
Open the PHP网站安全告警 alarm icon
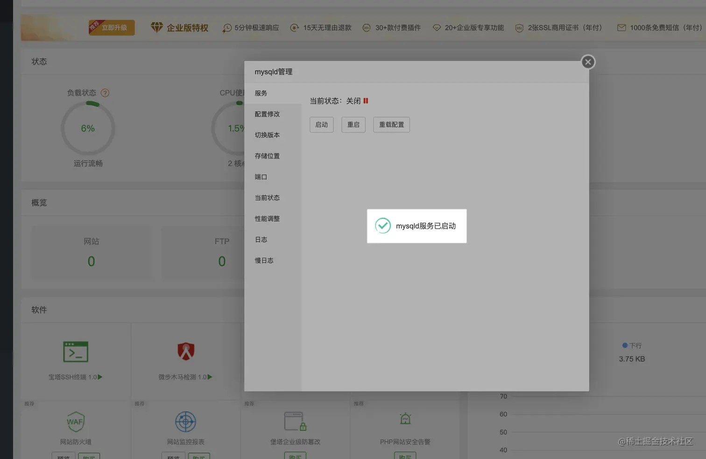click(404, 421)
